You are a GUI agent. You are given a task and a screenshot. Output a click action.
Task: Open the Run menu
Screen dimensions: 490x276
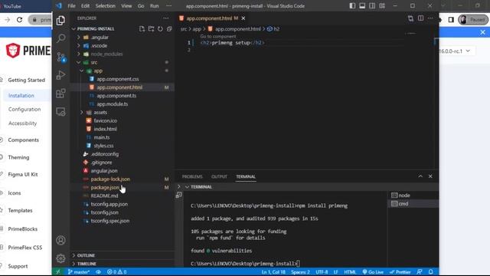point(155,6)
